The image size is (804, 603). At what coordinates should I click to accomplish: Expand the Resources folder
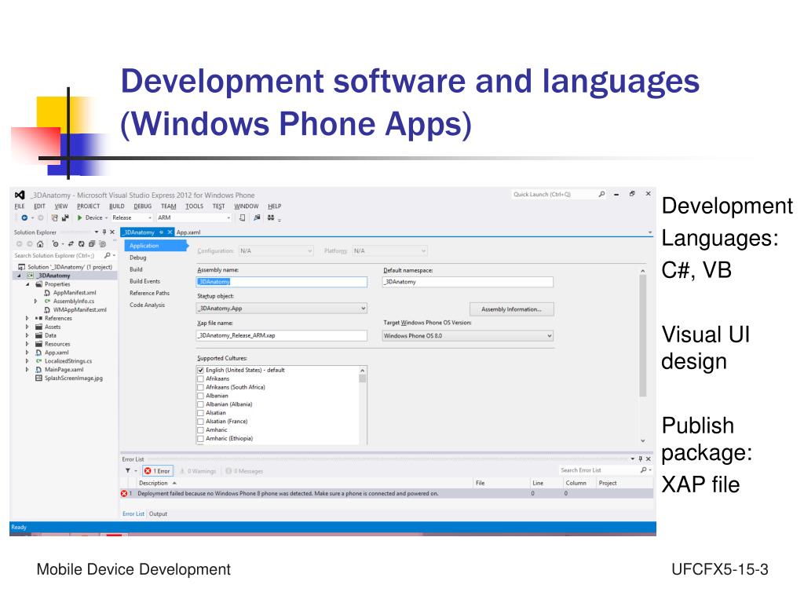(27, 344)
